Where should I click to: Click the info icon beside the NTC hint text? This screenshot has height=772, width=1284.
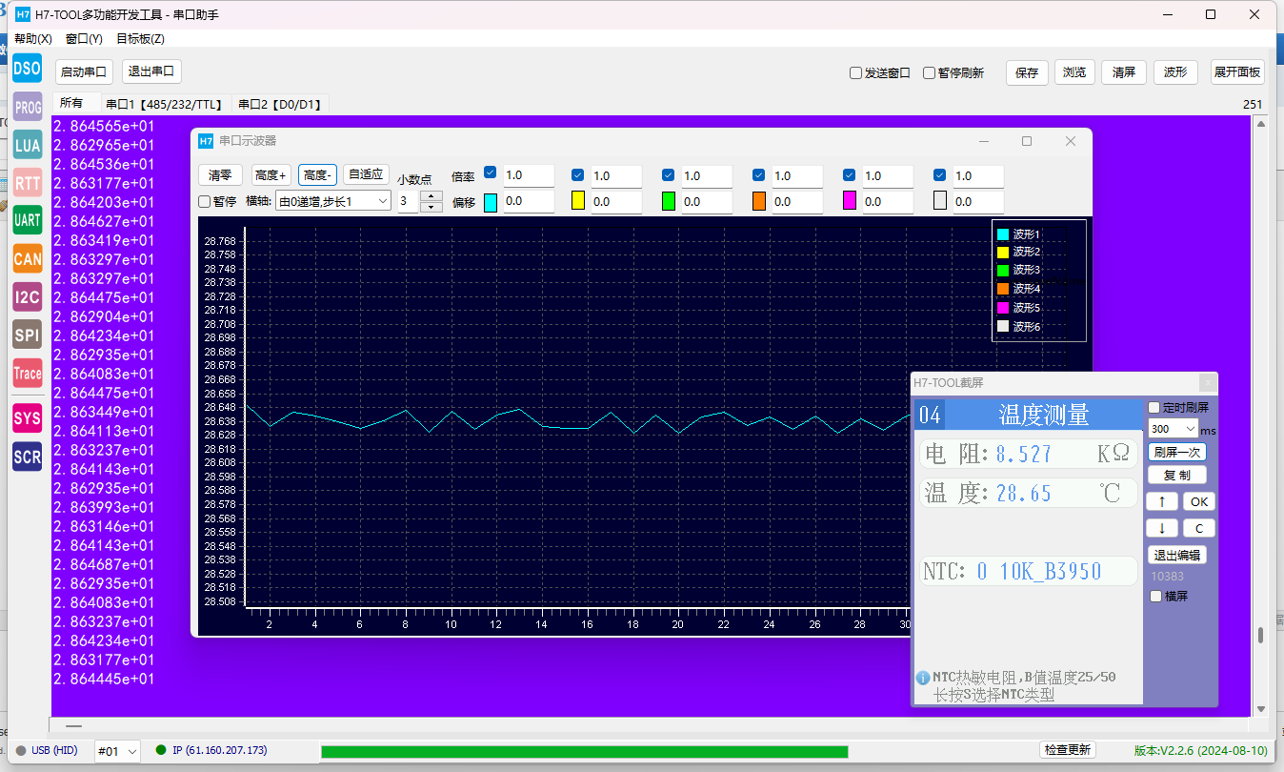tap(922, 678)
